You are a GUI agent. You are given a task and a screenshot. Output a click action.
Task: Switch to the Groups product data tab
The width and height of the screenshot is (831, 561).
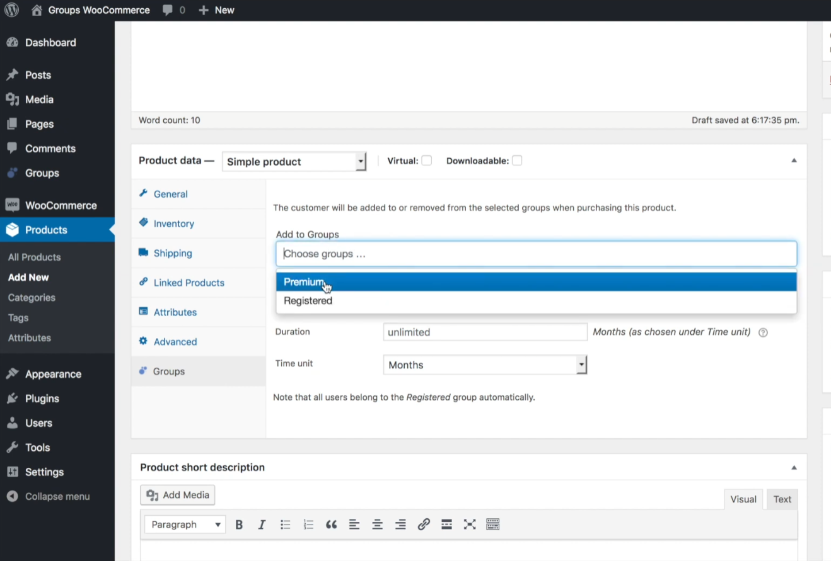199,371
